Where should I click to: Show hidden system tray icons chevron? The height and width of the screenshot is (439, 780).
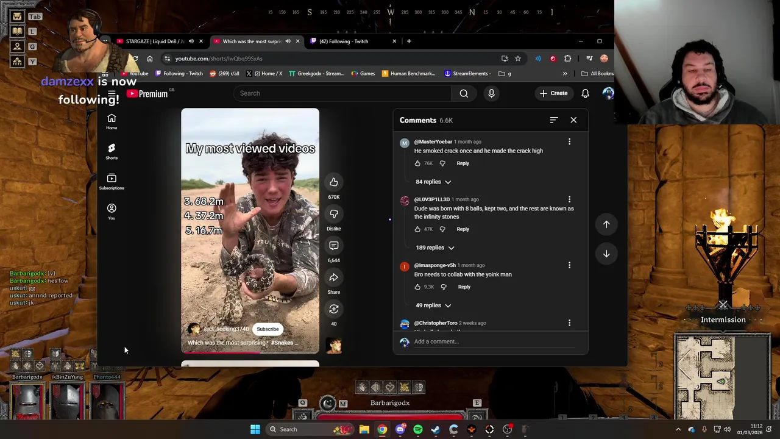click(678, 429)
